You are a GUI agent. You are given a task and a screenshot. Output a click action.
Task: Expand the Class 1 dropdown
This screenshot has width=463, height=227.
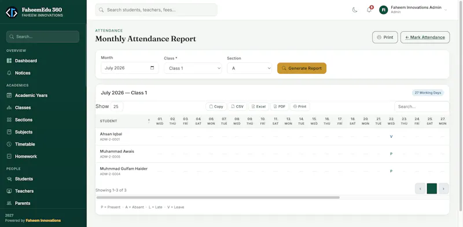[193, 68]
